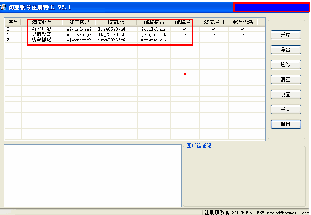Viewport: 311px width, 215px height.
Task: Click email password mxpepyuaua
Action: tap(154, 40)
